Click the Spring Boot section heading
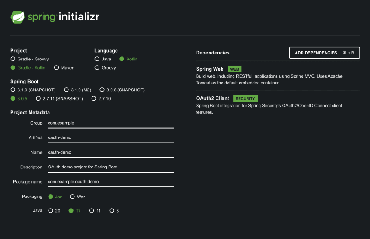Image resolution: width=370 pixels, height=239 pixels. [25, 82]
